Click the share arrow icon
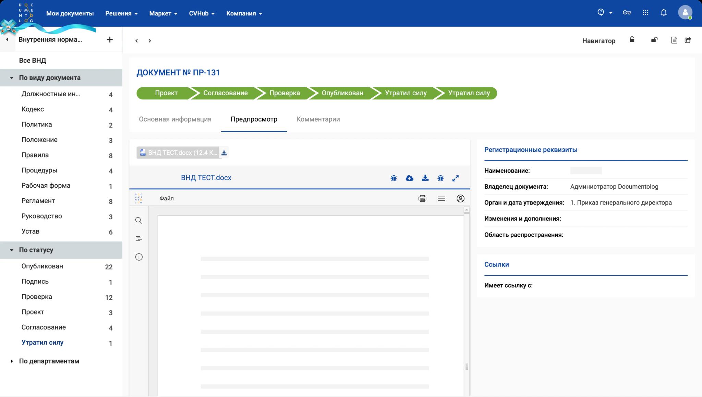Viewport: 702px width, 397px height. (688, 40)
